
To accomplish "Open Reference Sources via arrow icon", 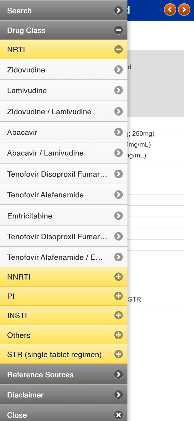I will tap(119, 374).
